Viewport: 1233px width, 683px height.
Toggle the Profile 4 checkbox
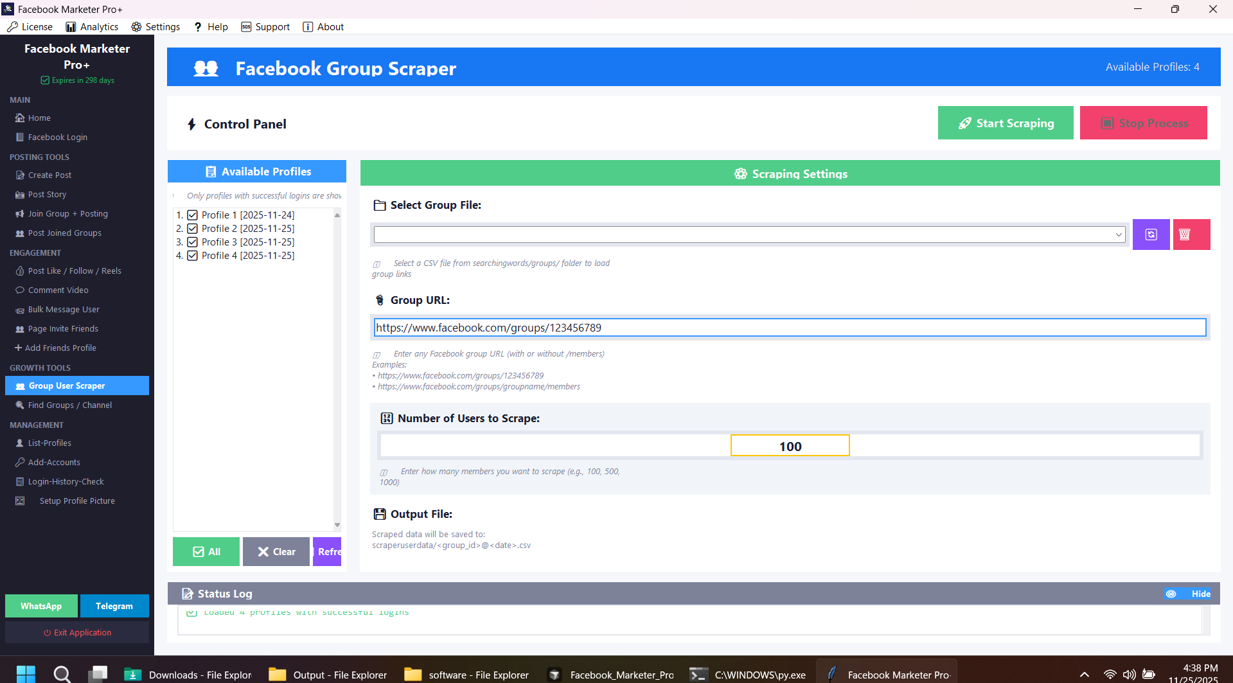pos(193,255)
